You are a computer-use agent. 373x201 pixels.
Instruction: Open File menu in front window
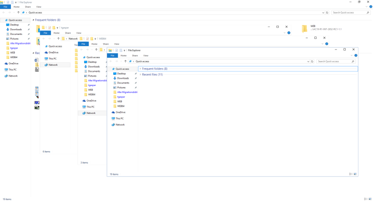coord(112,55)
